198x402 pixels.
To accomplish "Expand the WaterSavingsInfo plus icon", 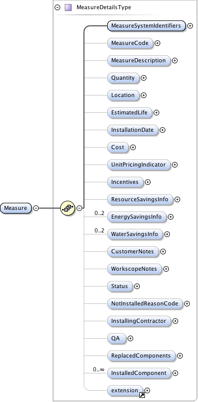I will tap(167, 234).
